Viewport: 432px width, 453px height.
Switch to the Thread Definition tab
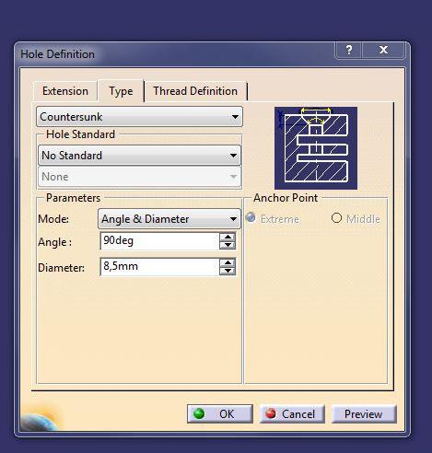click(x=195, y=91)
